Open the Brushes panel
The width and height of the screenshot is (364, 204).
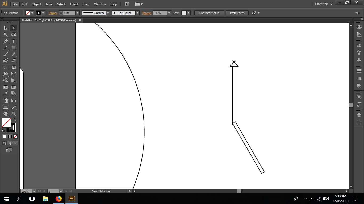point(359,53)
